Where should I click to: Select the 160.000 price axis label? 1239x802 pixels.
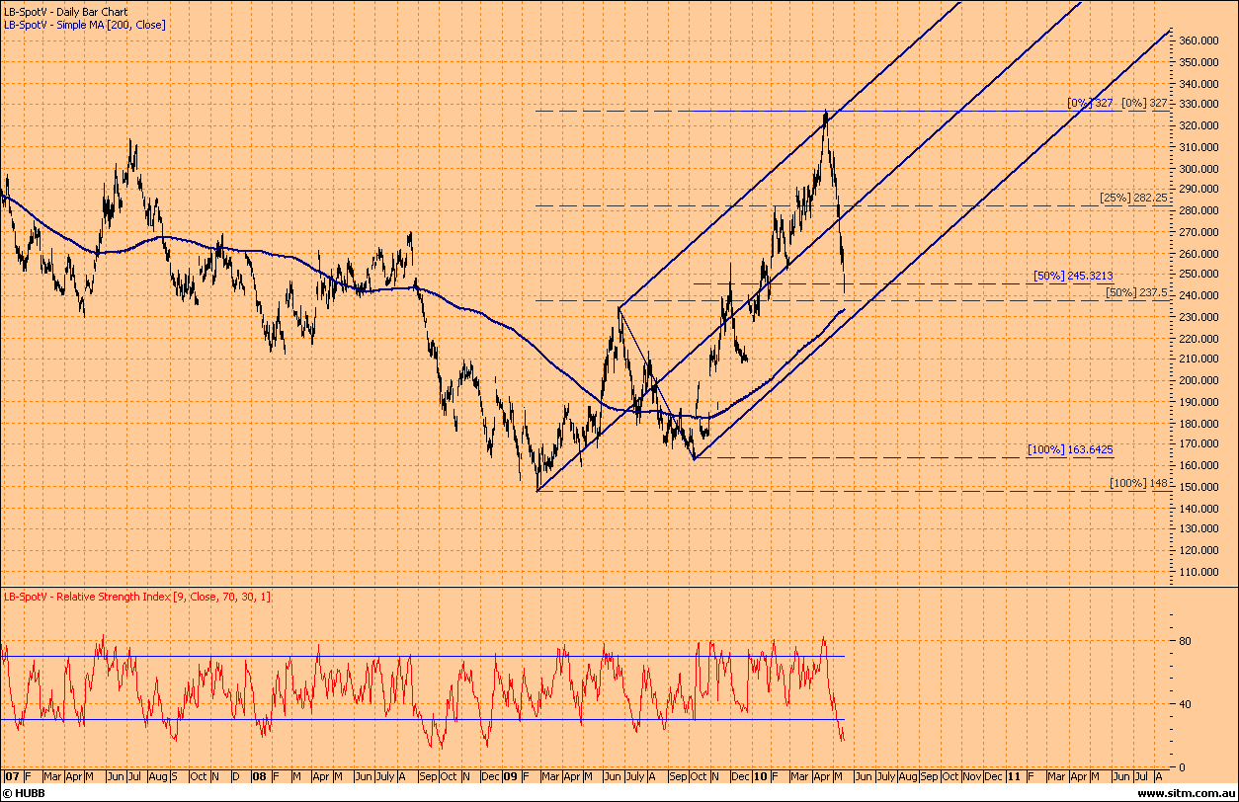pyautogui.click(x=1199, y=466)
